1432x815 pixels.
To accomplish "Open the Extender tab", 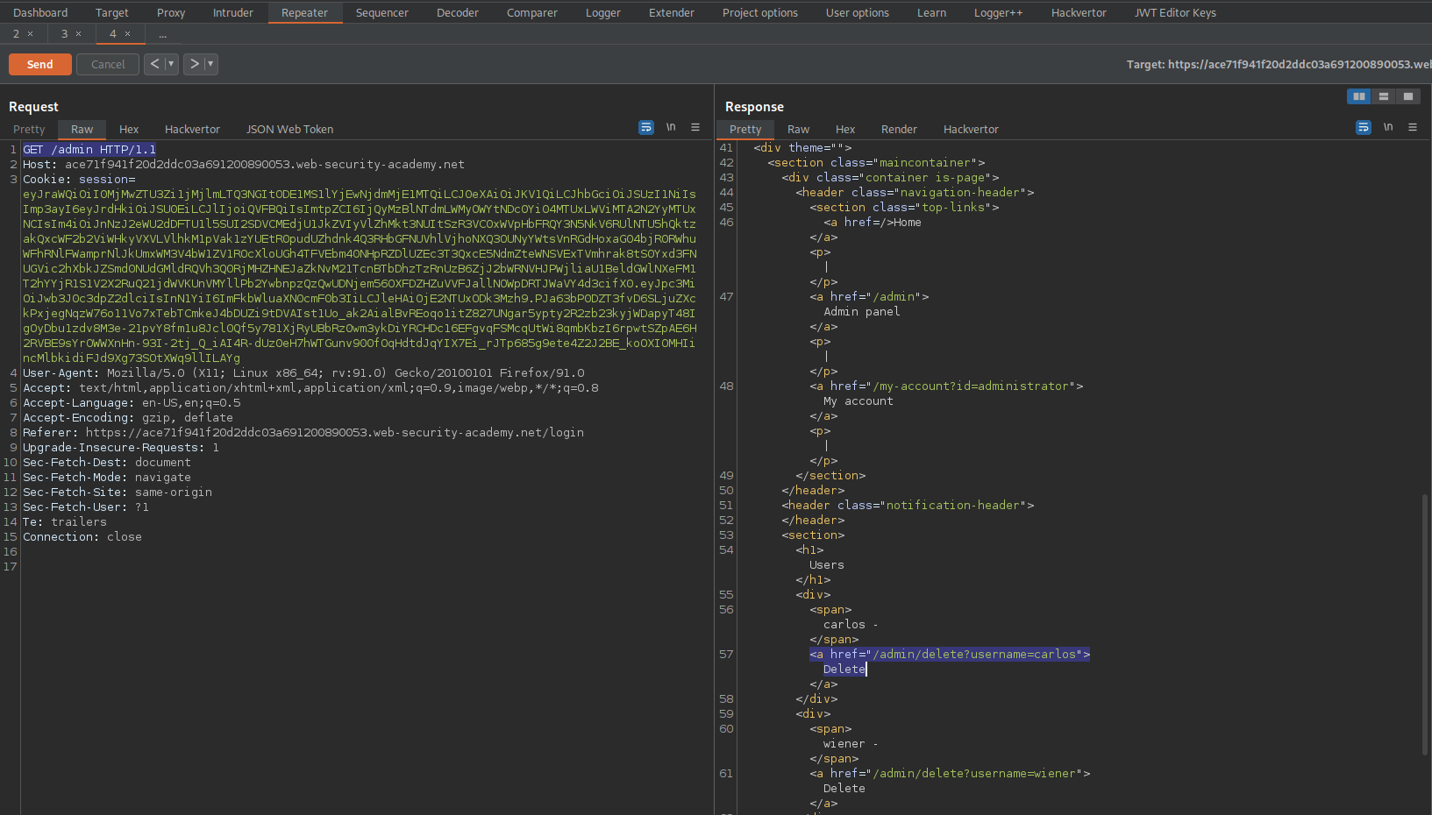I will point(671,12).
